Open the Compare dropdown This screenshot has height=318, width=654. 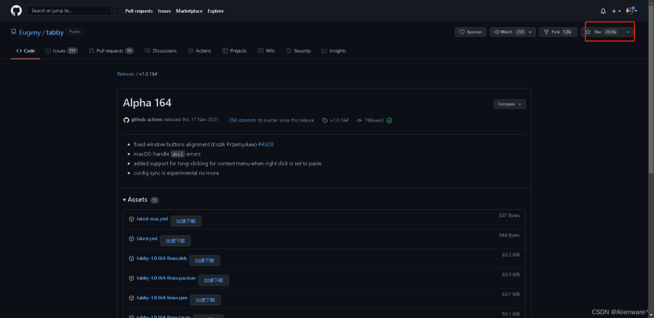509,104
